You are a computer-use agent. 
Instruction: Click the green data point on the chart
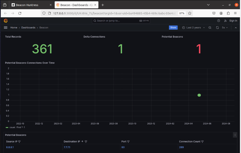pyautogui.click(x=199, y=95)
